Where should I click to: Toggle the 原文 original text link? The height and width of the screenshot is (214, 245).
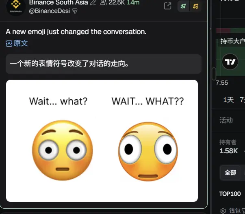(17, 43)
